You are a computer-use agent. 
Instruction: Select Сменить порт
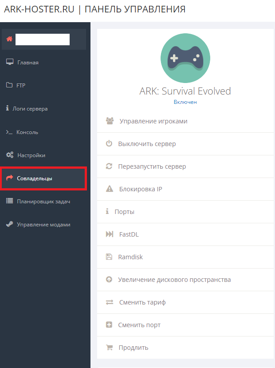[185, 325]
